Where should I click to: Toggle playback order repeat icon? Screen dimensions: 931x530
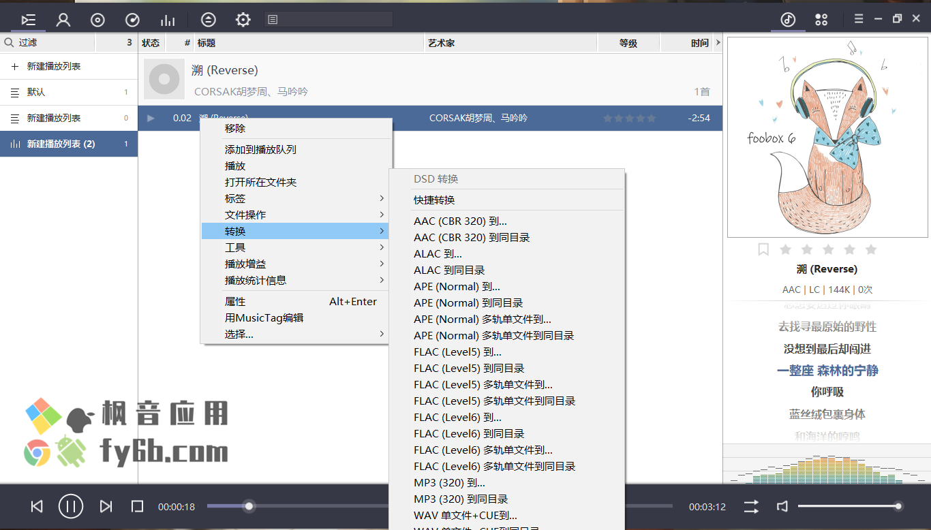click(751, 506)
